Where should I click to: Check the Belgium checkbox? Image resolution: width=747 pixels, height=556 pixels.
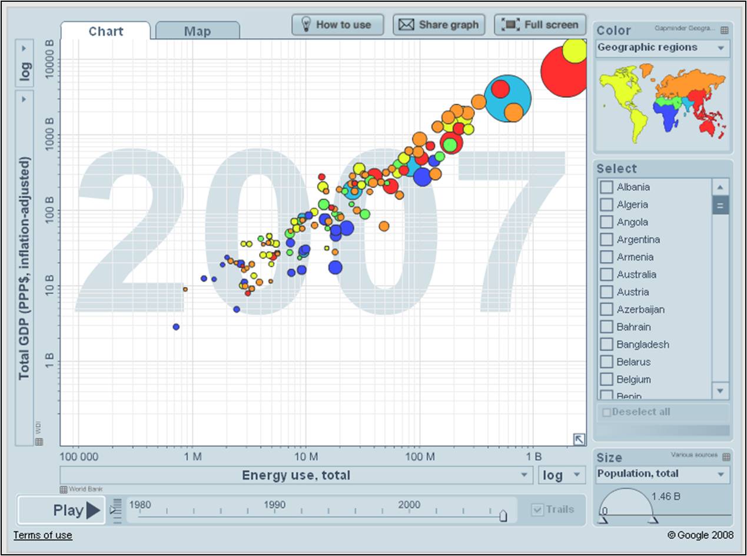606,379
